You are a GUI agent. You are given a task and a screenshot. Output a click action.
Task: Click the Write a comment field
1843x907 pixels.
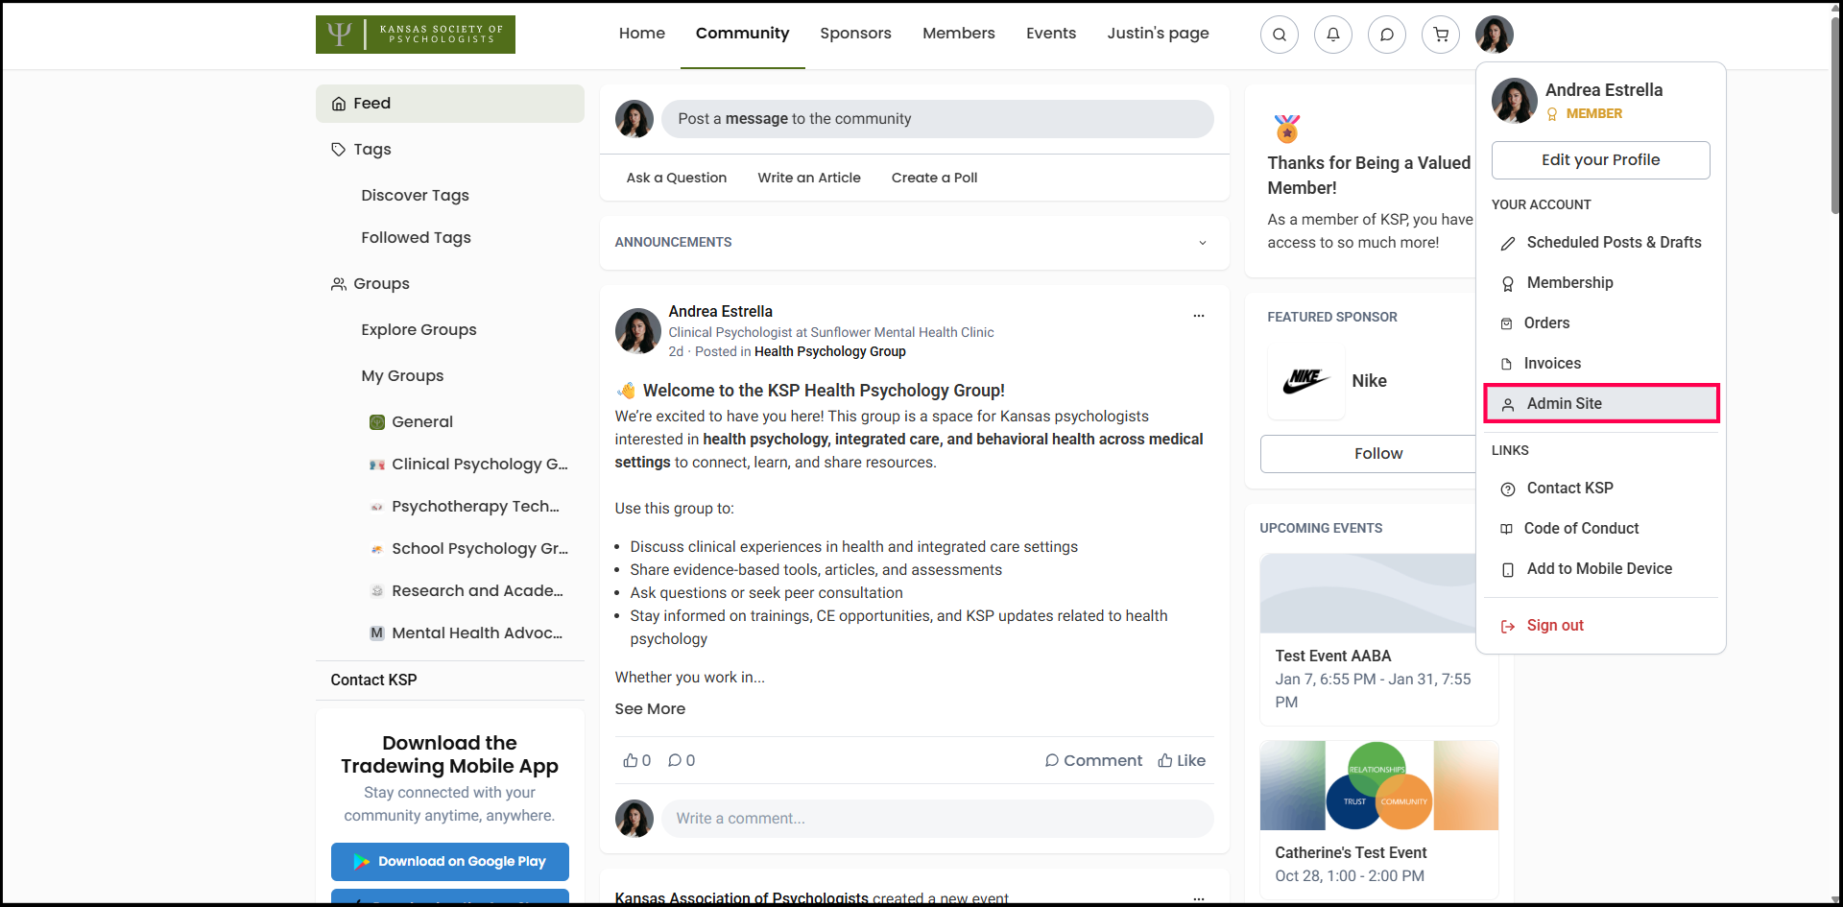(x=936, y=819)
